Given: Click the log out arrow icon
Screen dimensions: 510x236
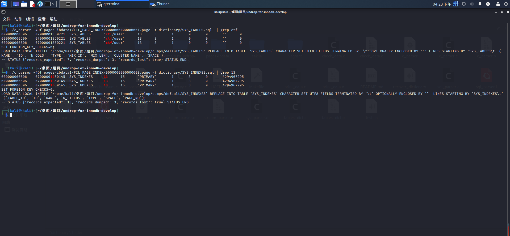Looking at the screenshot, I should pos(506,4).
